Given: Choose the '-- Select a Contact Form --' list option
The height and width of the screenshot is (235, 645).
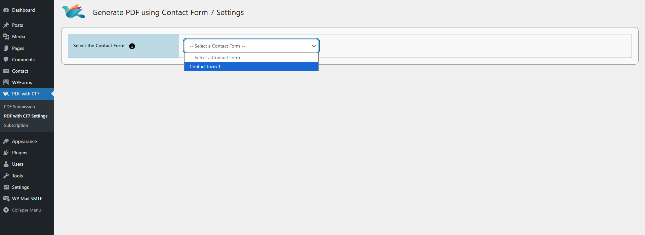Looking at the screenshot, I should [x=251, y=58].
